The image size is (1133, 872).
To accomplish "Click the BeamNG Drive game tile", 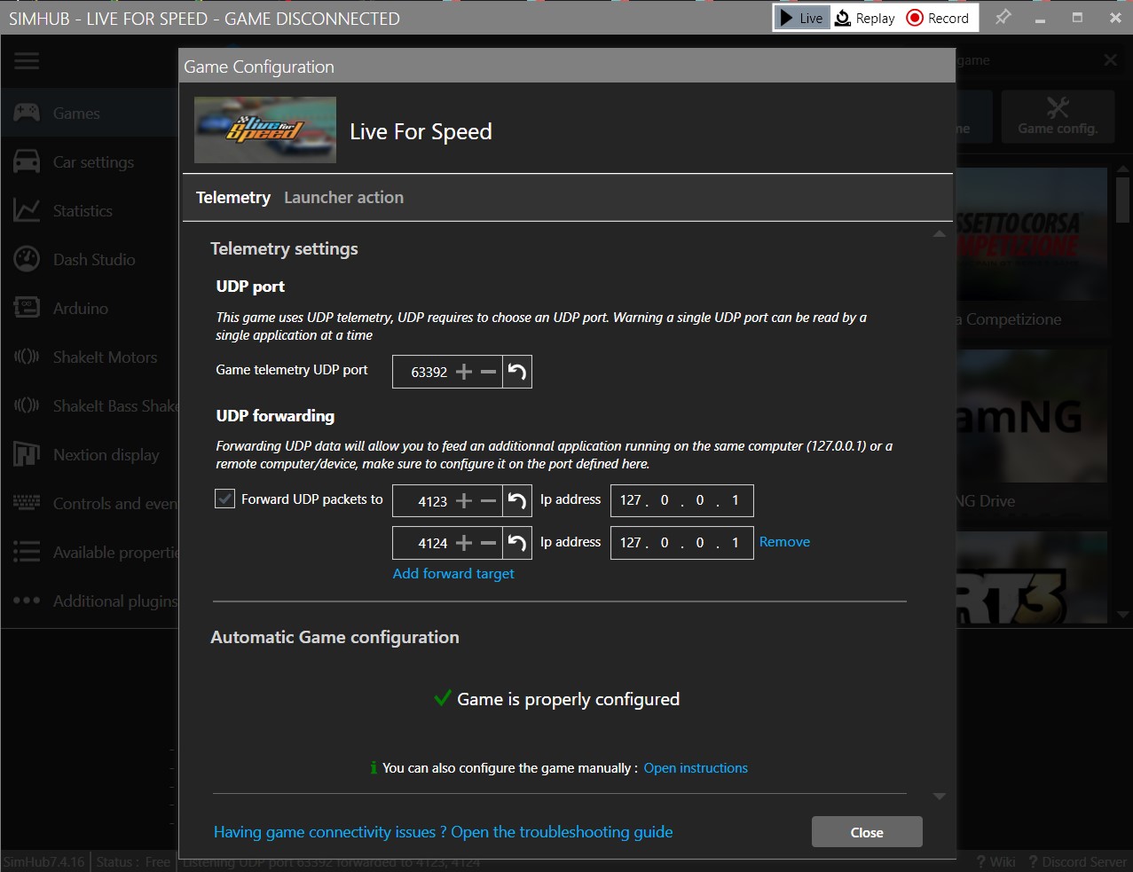I will (1033, 433).
